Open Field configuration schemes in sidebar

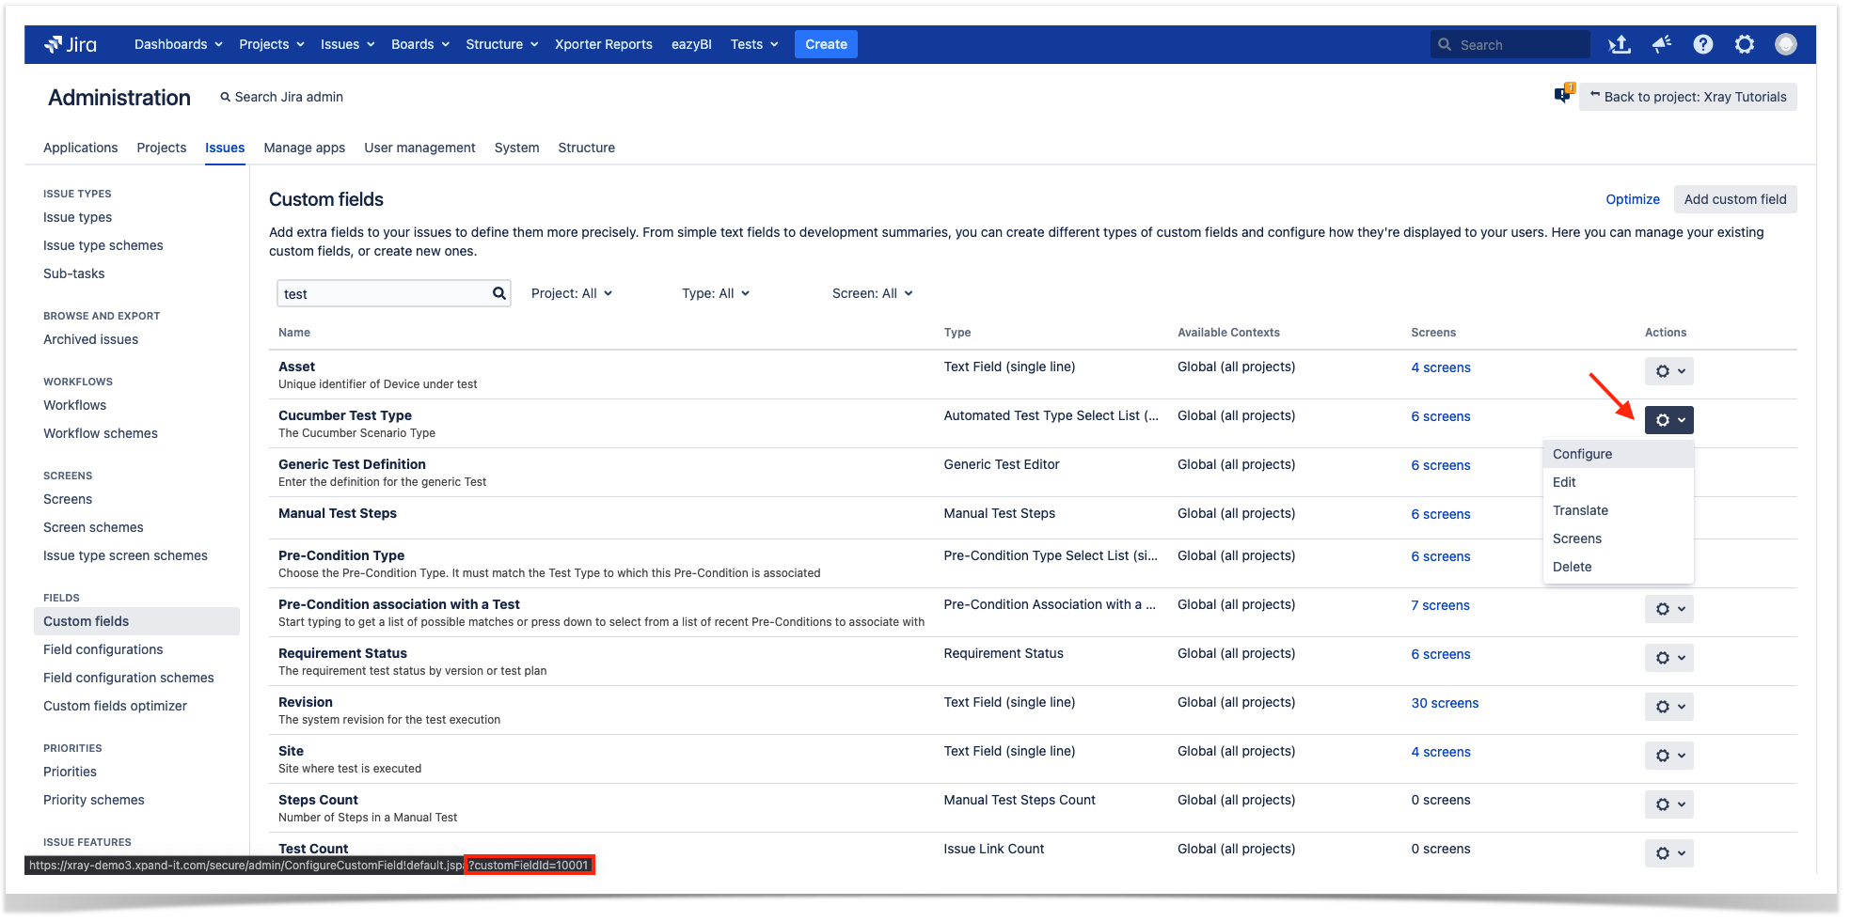[x=128, y=678]
